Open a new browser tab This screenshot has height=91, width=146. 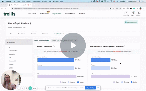tap(34, 5)
